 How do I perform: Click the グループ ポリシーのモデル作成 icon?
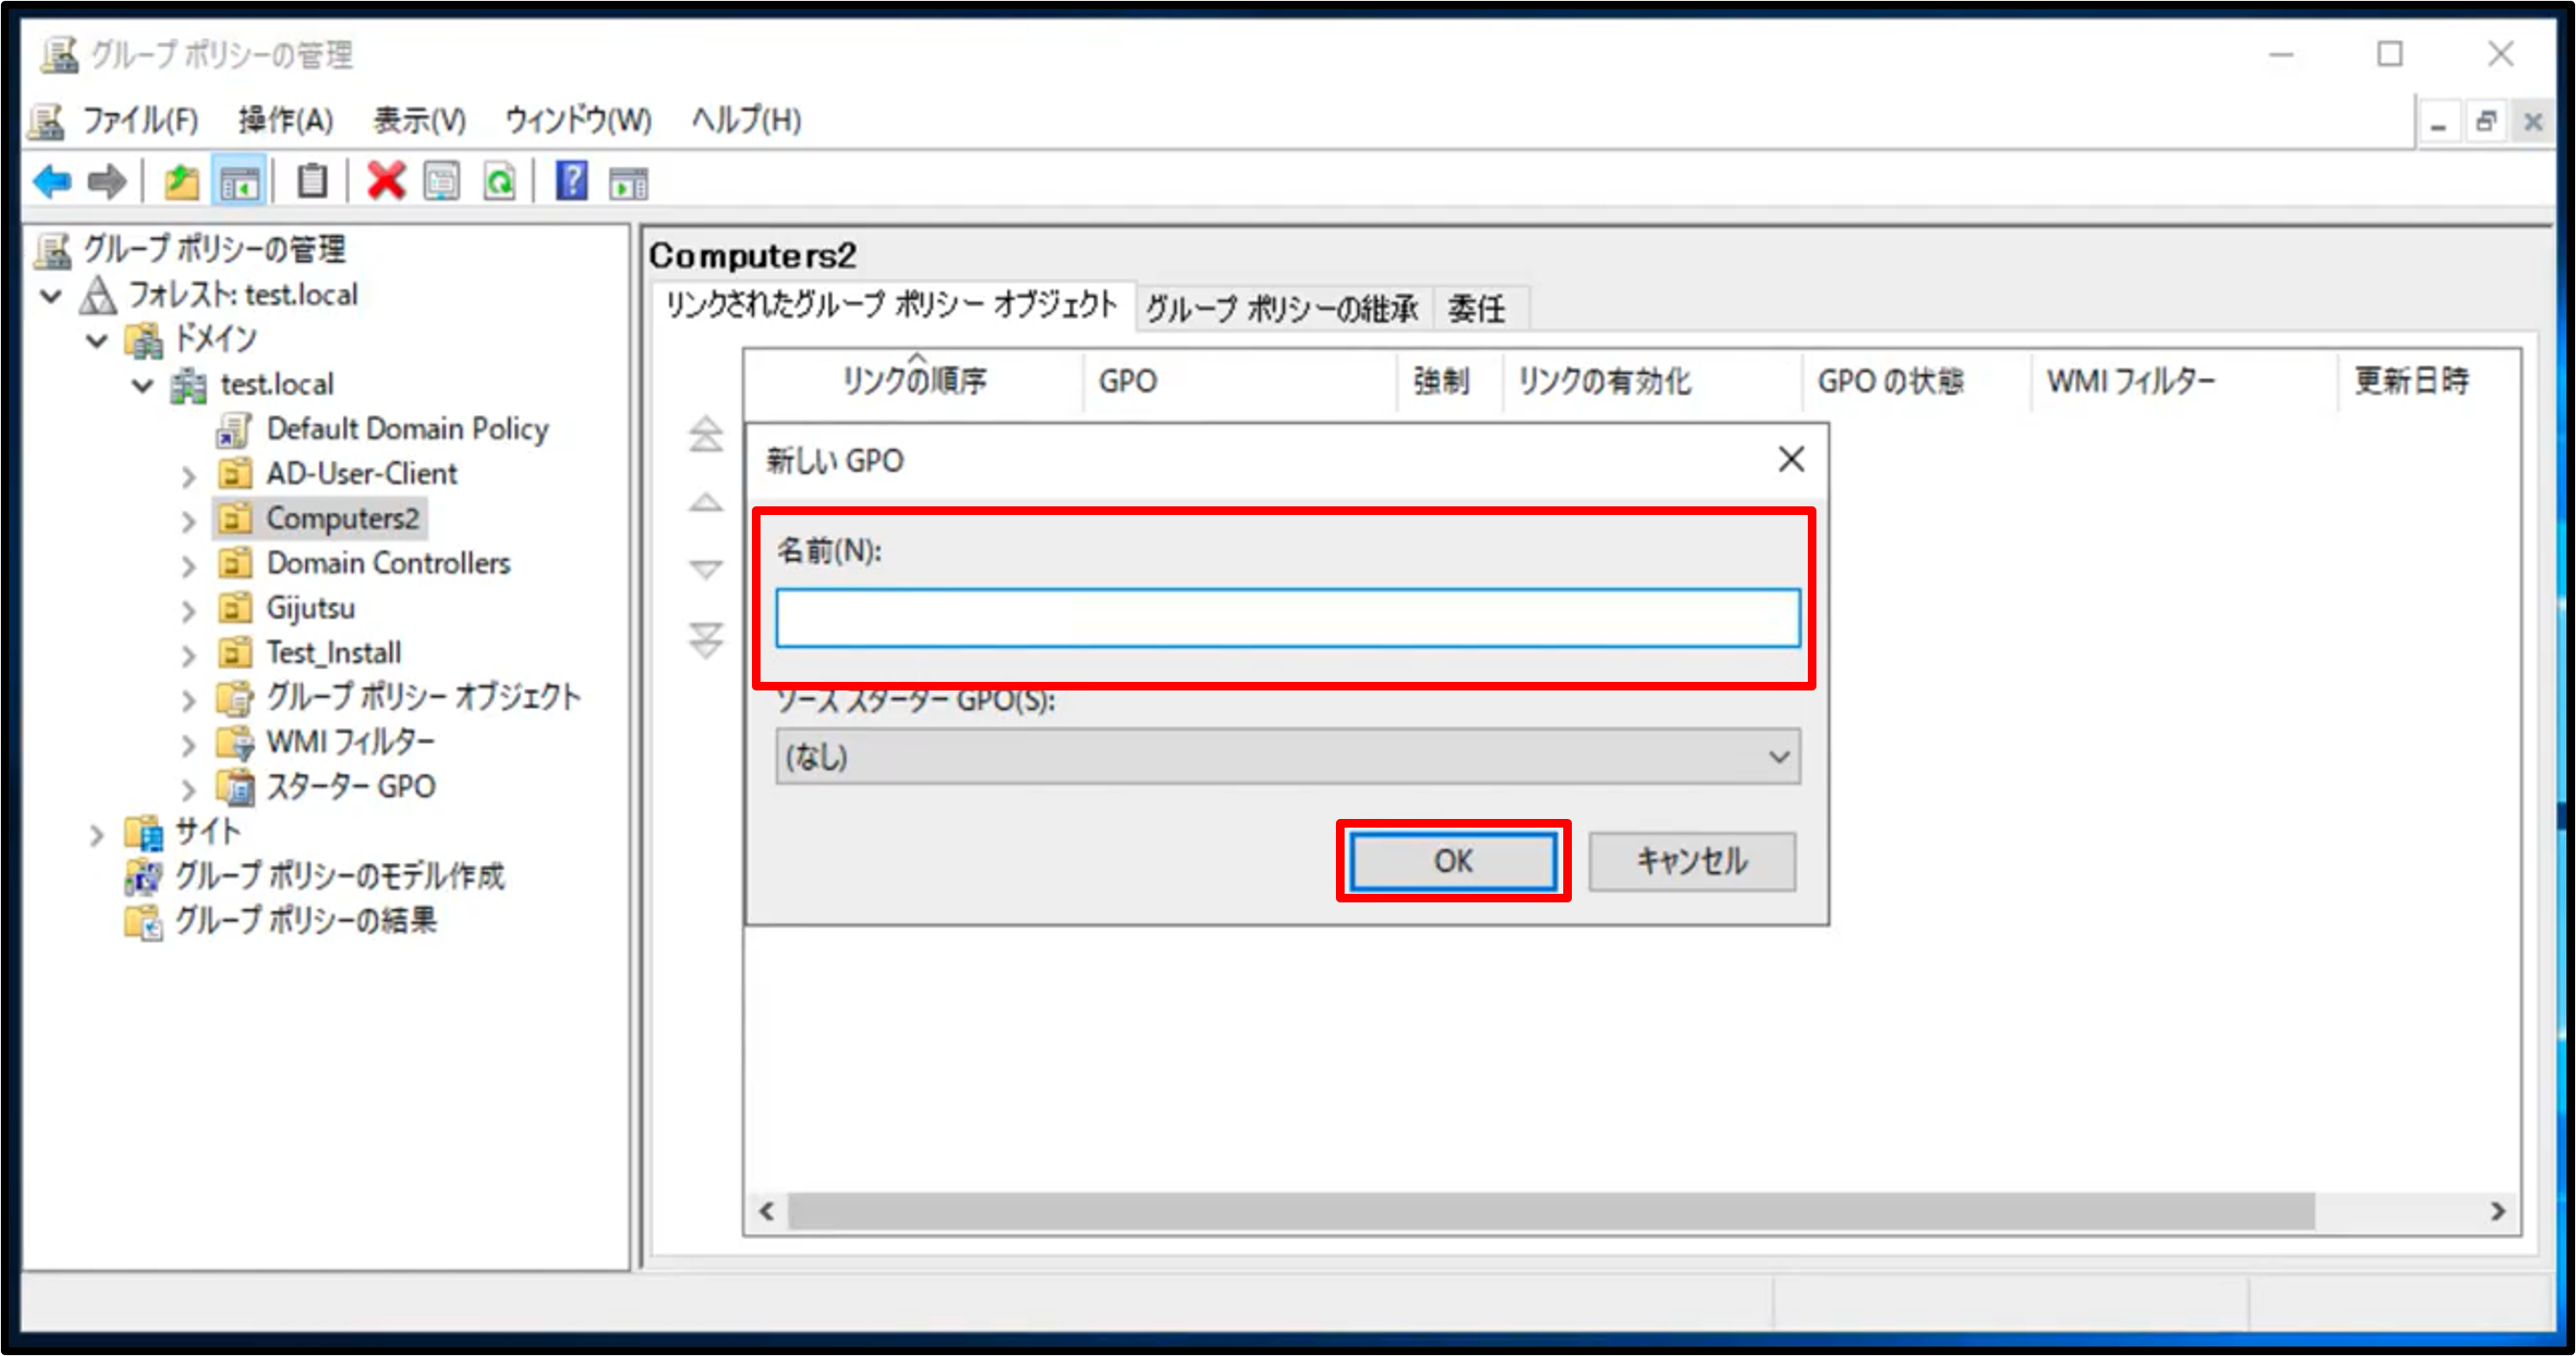coord(144,877)
